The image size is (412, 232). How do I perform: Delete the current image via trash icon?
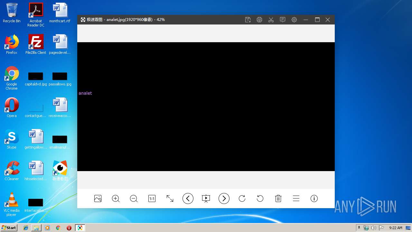278,198
